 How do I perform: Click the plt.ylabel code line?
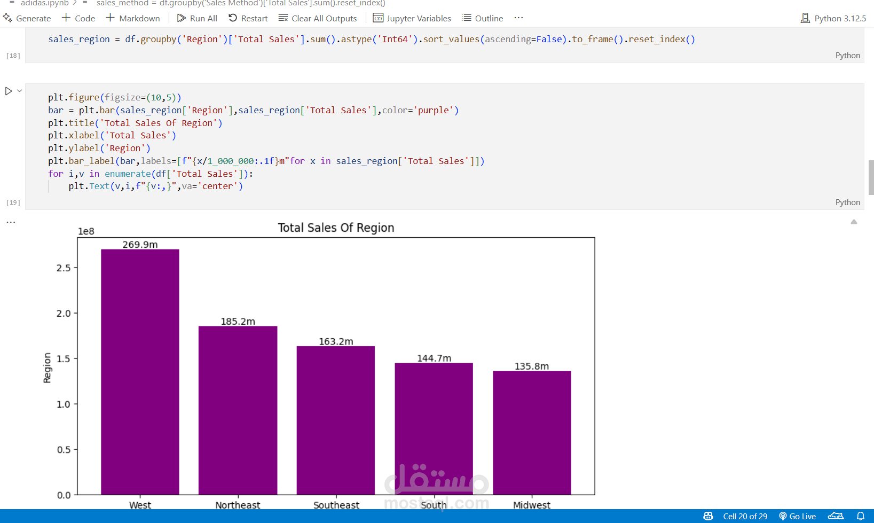pos(99,149)
